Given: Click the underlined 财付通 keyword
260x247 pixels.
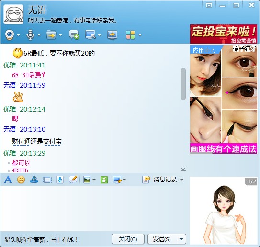Looking at the screenshot, I should pyautogui.click(x=21, y=142).
